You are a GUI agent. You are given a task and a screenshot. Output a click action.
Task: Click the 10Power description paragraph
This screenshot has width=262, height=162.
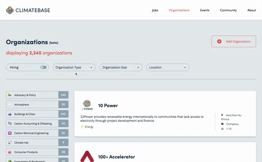[142, 119]
